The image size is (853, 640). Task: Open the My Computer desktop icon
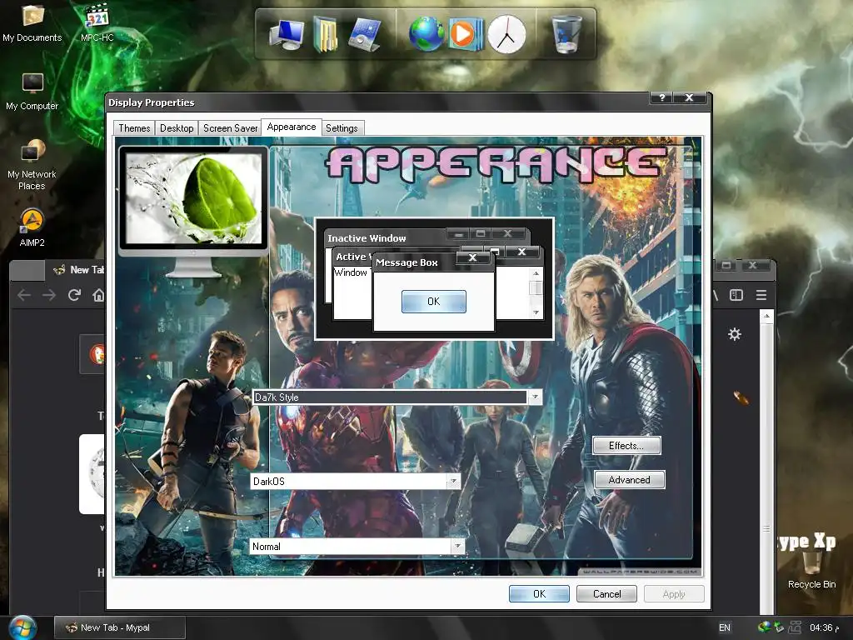(32, 92)
